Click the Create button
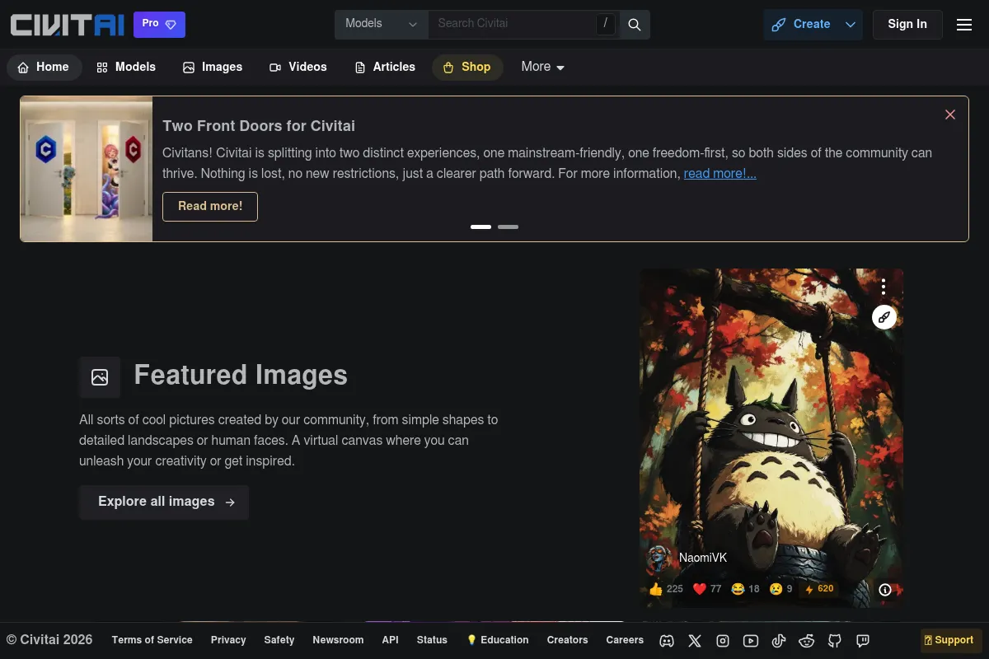Viewport: 989px width, 659px height. (802, 25)
